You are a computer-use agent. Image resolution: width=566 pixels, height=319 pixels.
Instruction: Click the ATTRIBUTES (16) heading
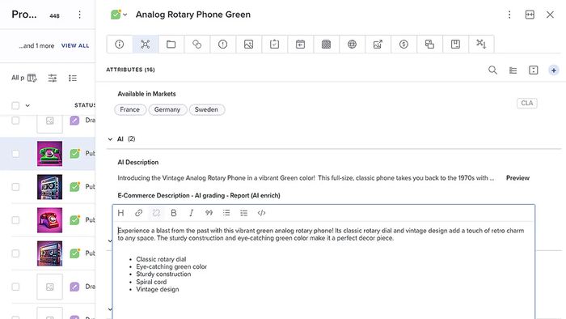(130, 70)
